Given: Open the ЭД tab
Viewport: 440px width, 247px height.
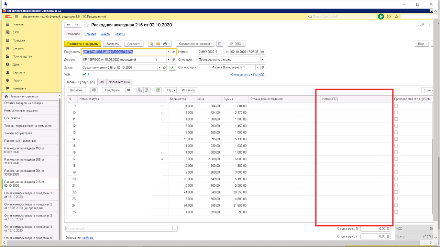Looking at the screenshot, I should click(102, 82).
